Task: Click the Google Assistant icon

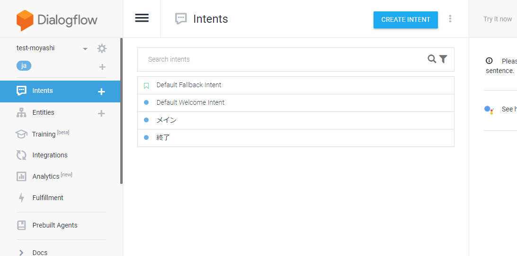Action: click(489, 110)
